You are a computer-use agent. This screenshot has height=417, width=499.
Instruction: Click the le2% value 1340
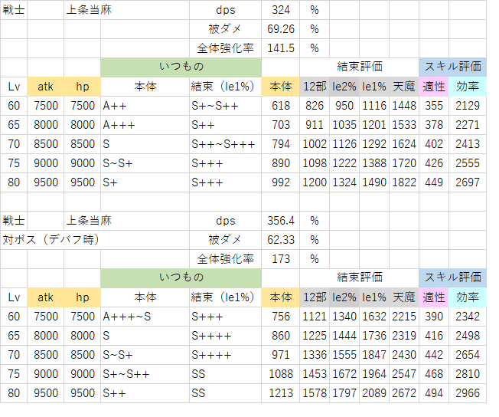pos(344,317)
